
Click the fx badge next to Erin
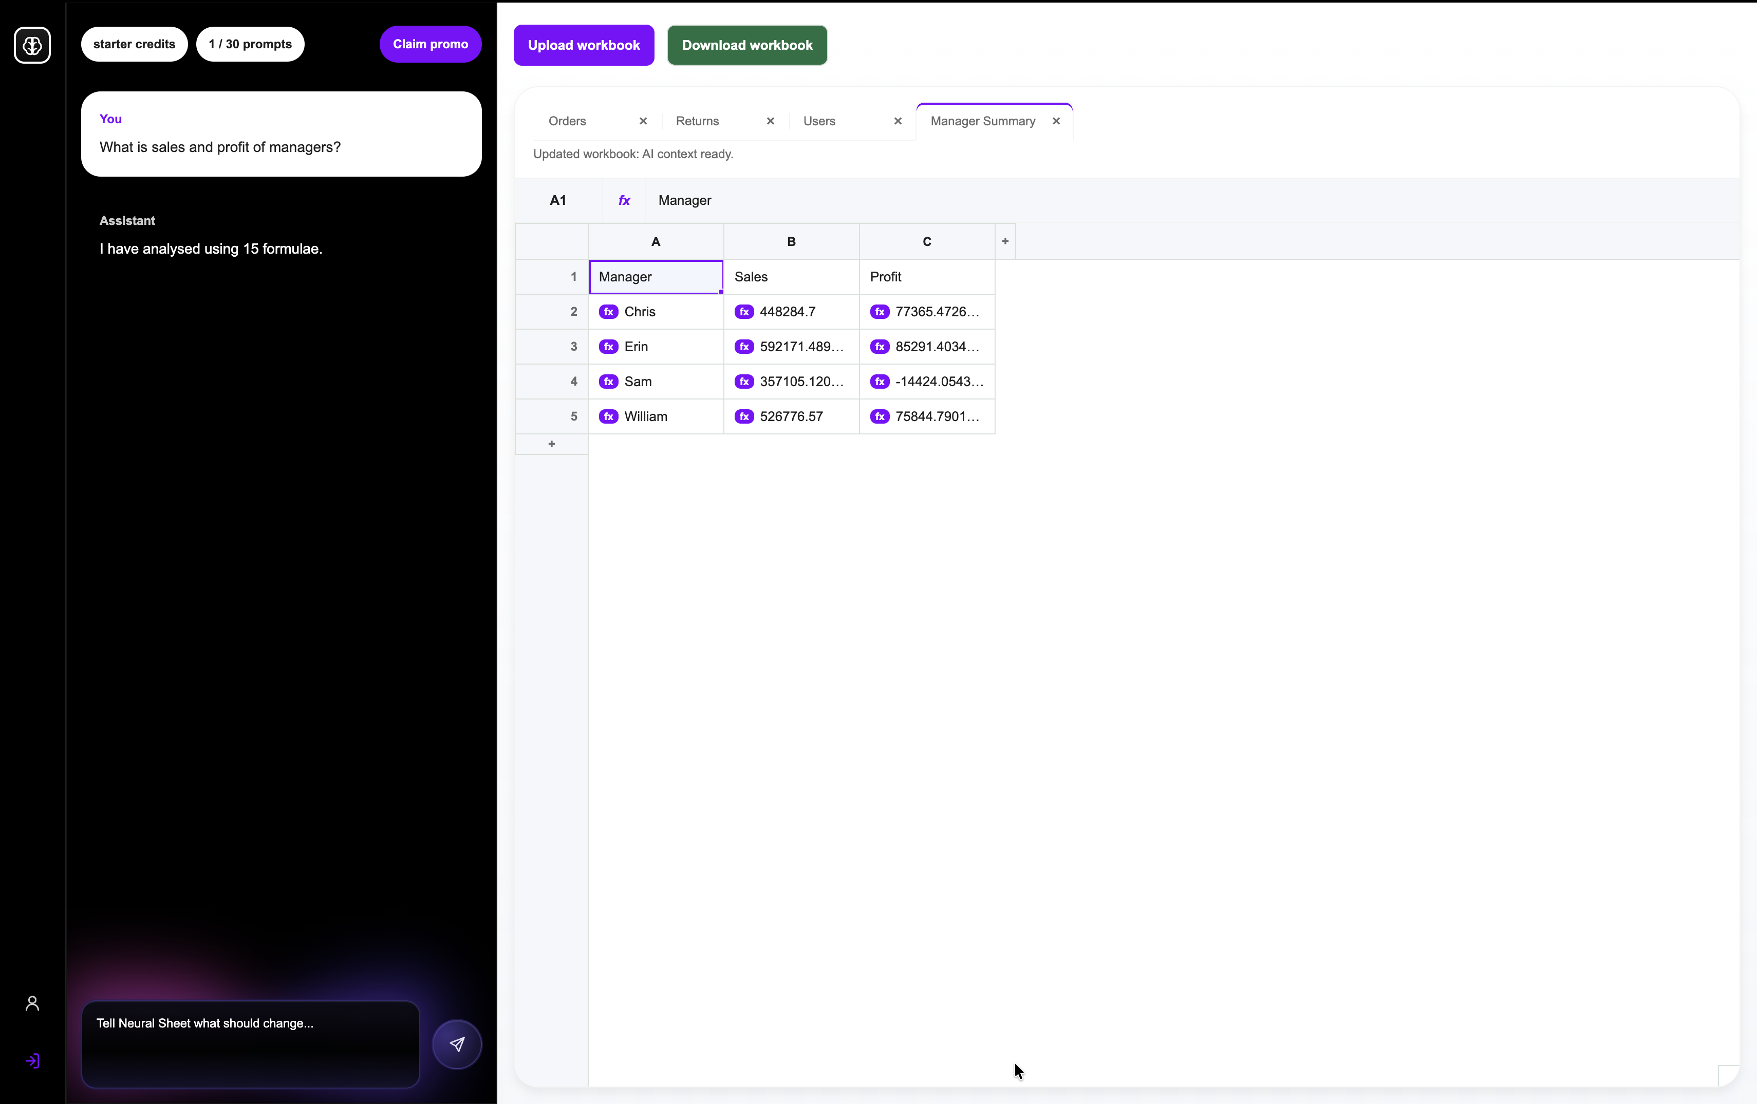[x=609, y=347]
